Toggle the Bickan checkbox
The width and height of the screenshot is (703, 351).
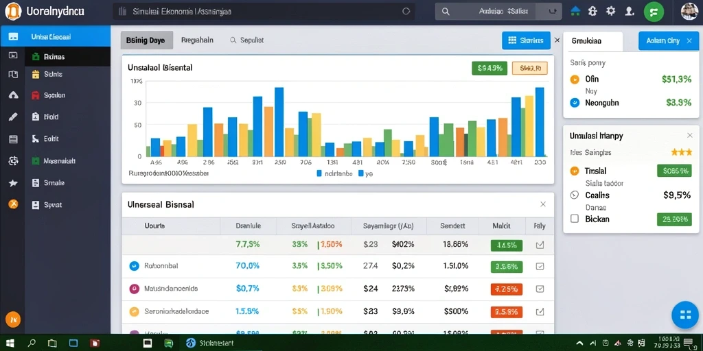coord(575,219)
